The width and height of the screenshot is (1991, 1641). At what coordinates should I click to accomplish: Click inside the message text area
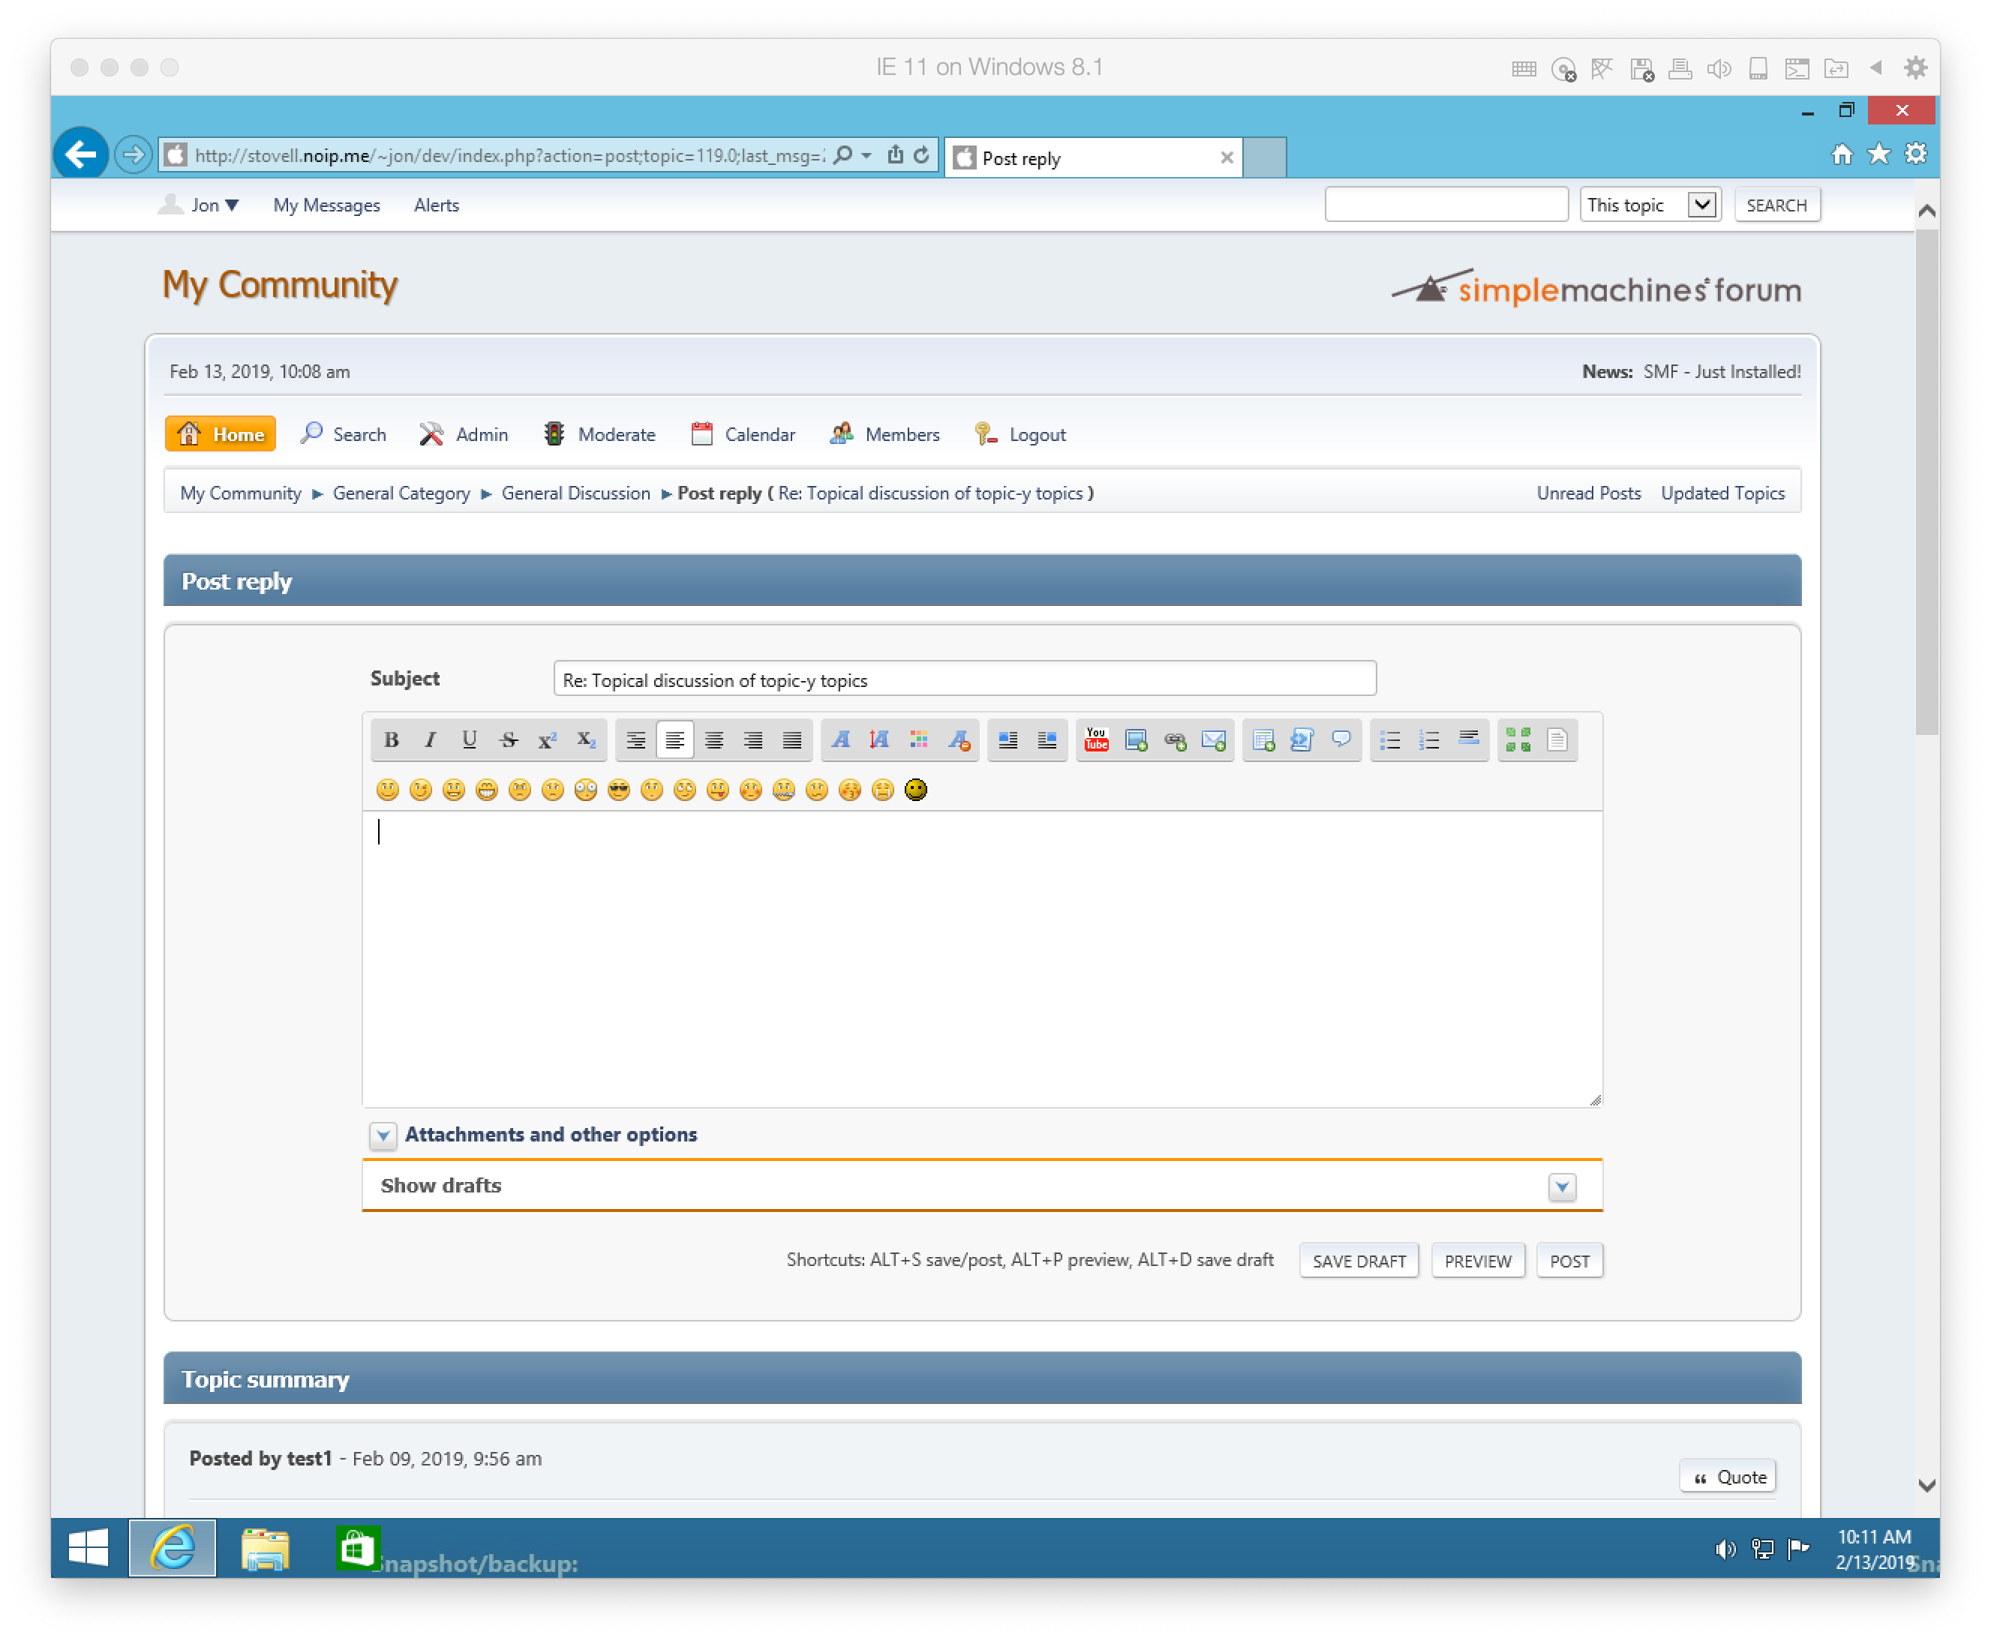(x=983, y=958)
